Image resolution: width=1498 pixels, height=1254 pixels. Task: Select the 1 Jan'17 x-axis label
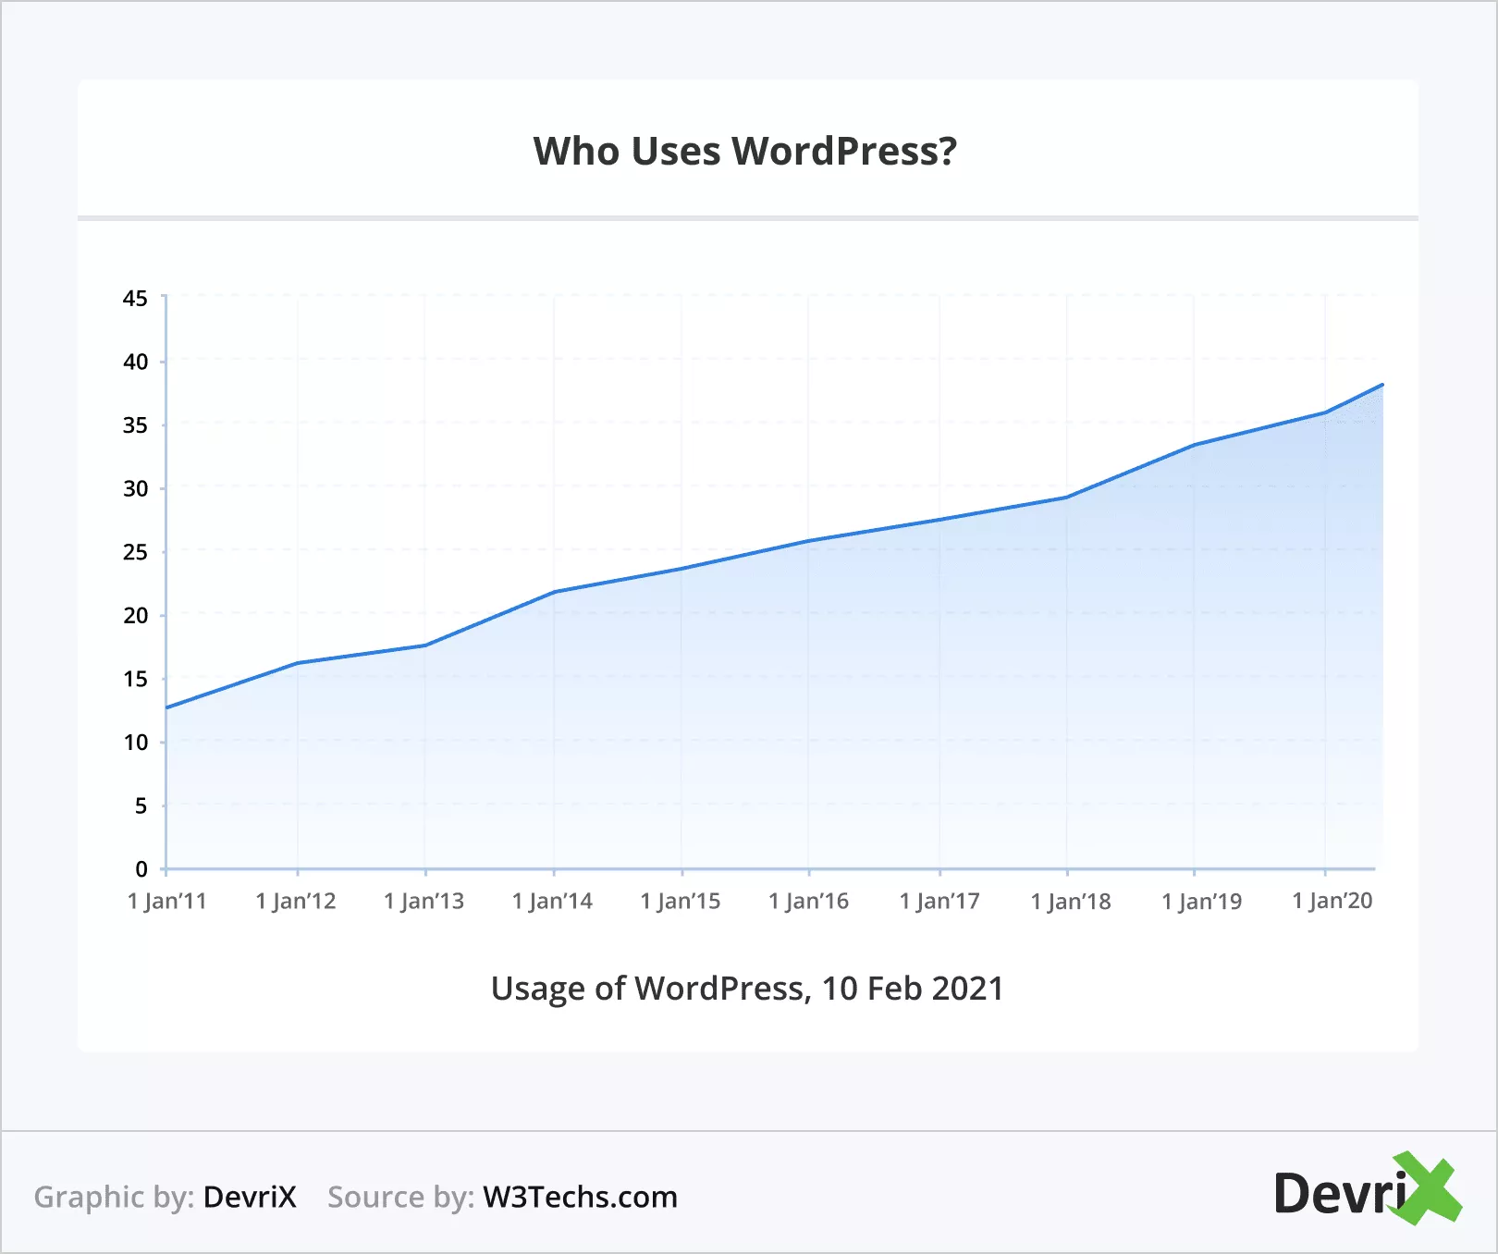coord(939,902)
